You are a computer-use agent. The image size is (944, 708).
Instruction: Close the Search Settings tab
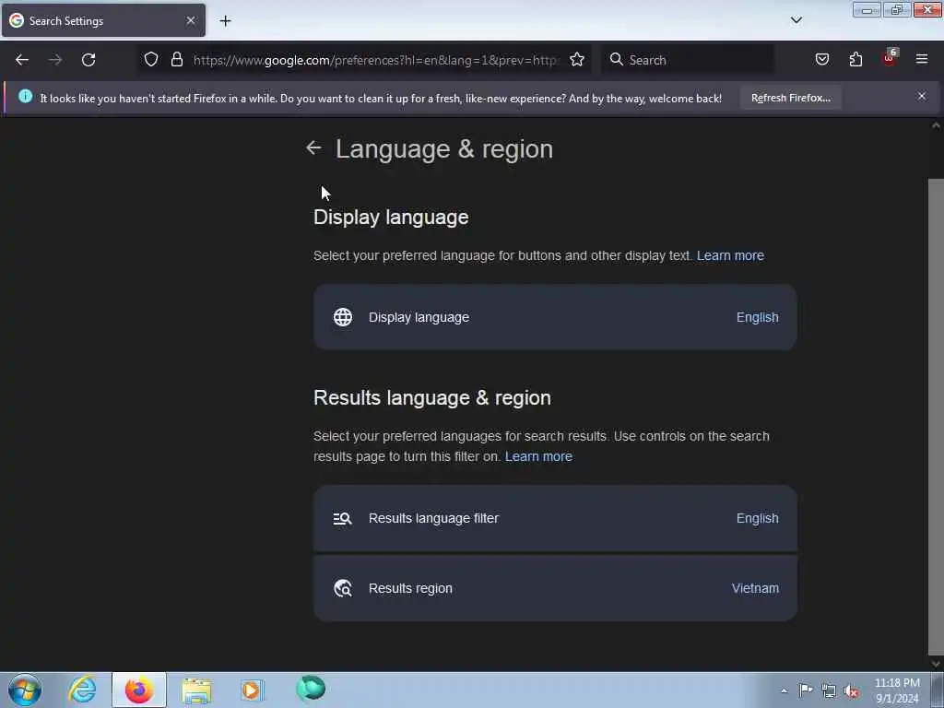coord(191,20)
